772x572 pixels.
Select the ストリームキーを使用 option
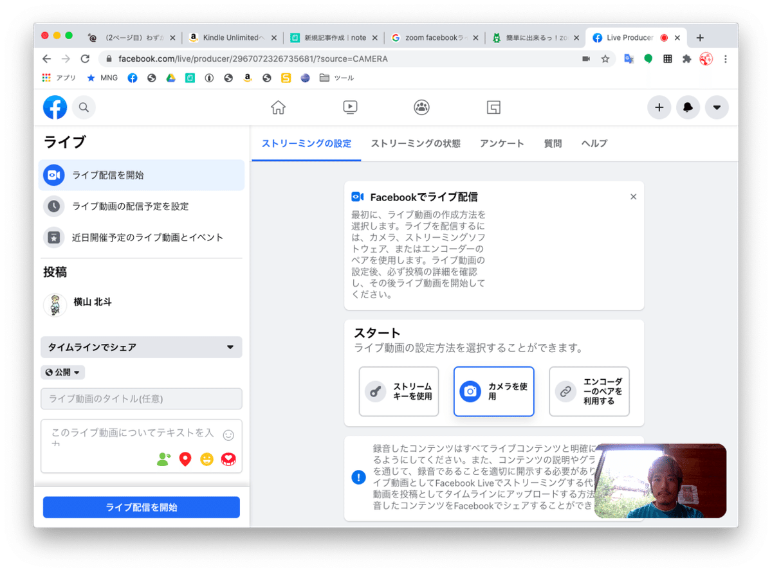(398, 391)
